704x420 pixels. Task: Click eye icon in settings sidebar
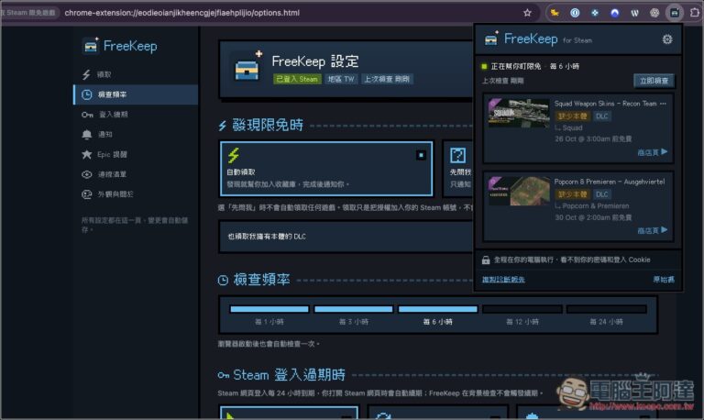(87, 174)
